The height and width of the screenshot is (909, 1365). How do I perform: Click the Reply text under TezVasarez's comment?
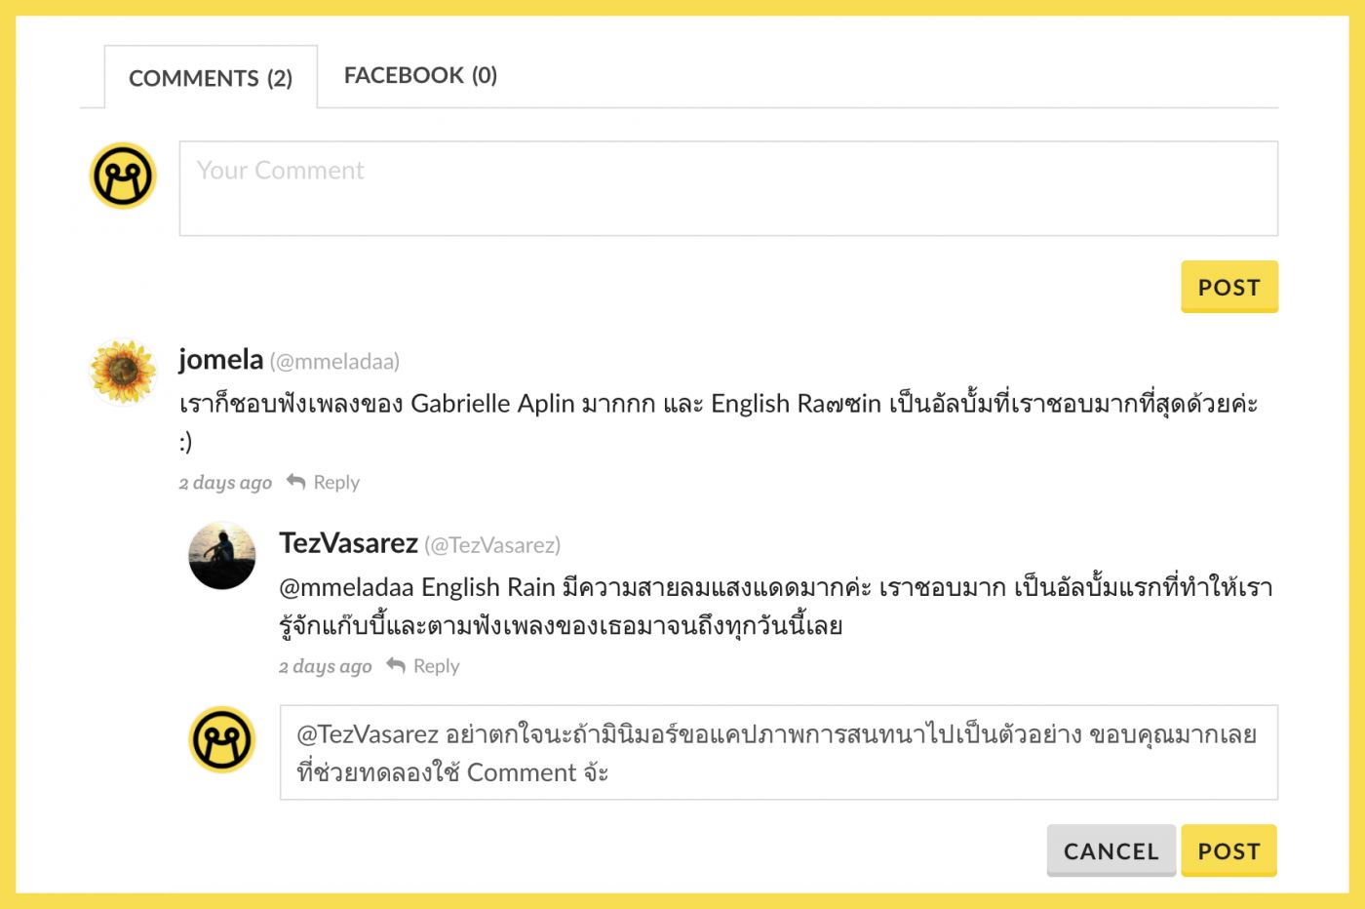coord(436,666)
